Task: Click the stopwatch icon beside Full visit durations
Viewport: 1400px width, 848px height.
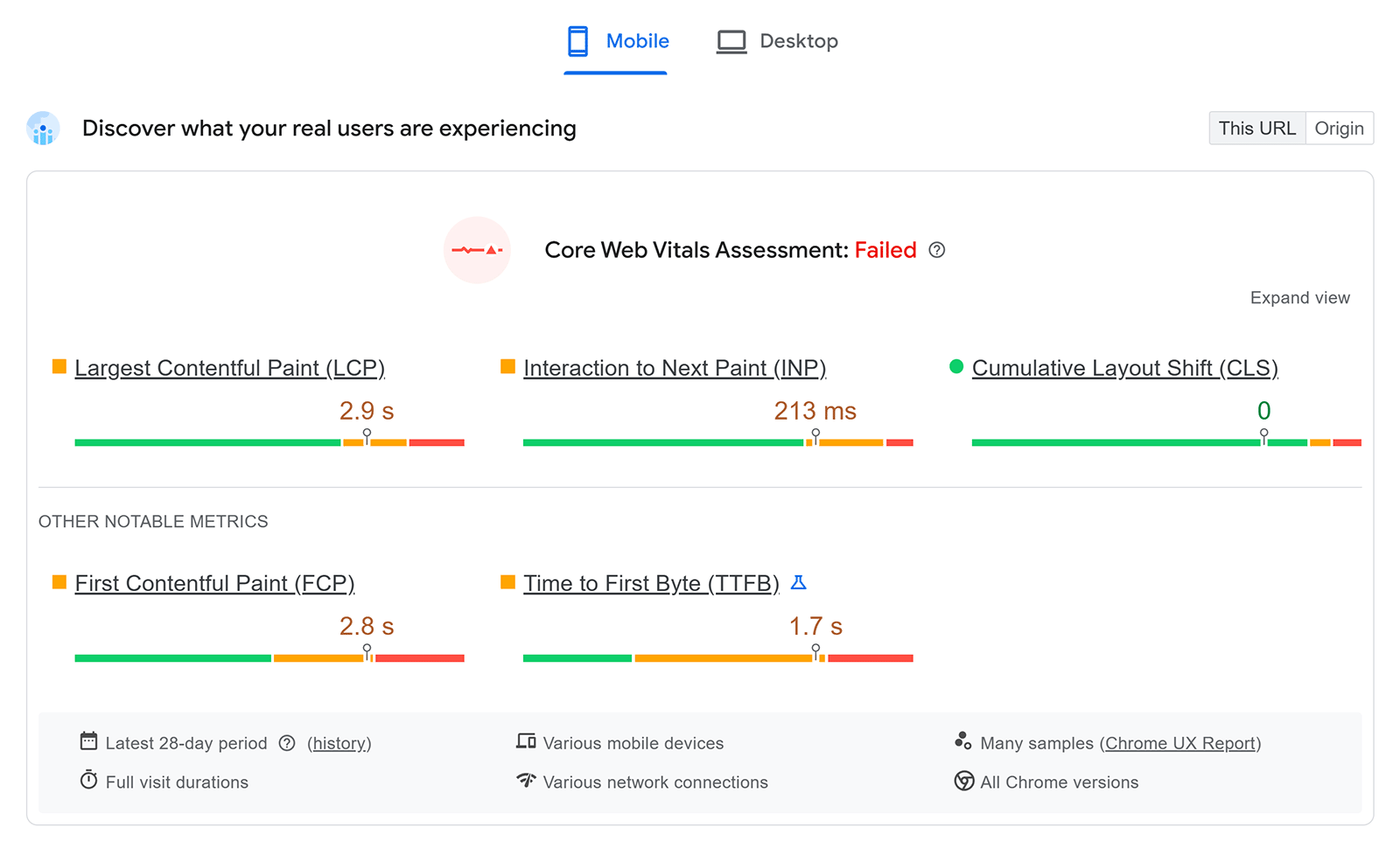Action: 88,781
